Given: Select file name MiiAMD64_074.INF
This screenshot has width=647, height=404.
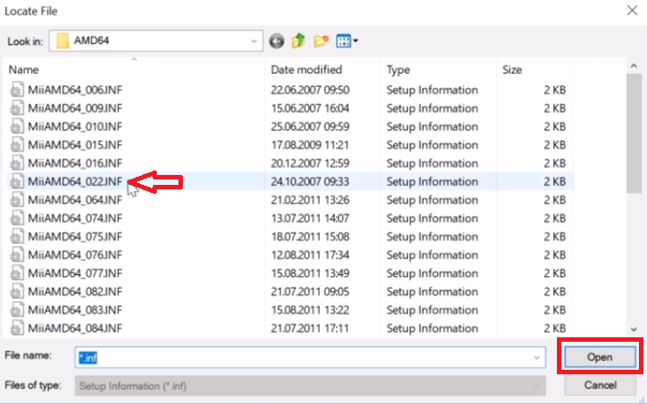Looking at the screenshot, I should coord(75,217).
